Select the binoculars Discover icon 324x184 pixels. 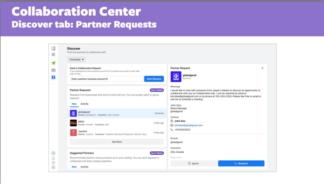tap(53, 77)
